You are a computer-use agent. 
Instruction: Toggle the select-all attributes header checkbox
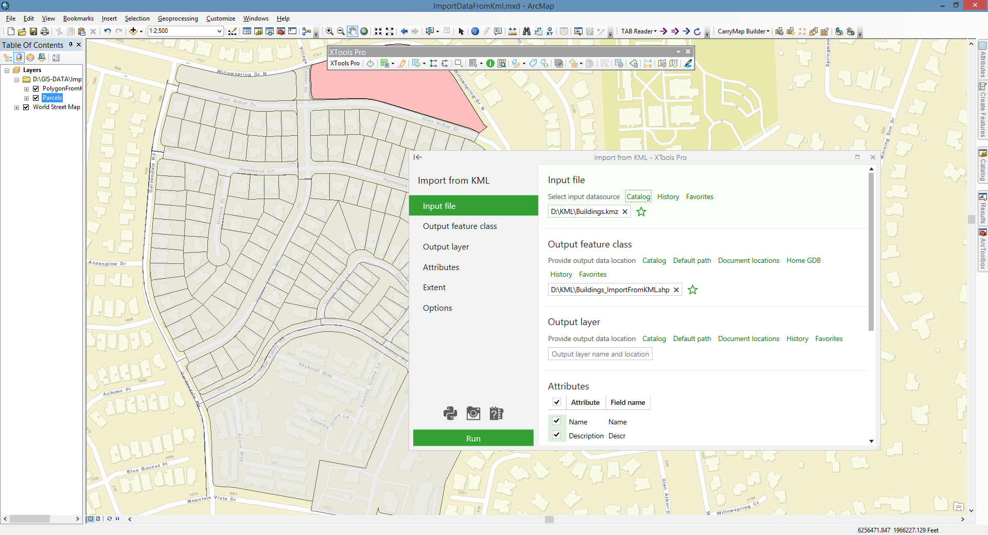(x=557, y=402)
